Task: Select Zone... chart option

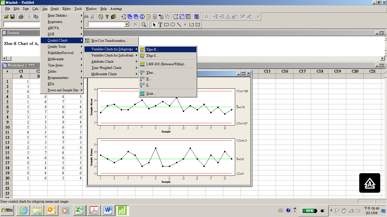Action: pyautogui.click(x=168, y=94)
